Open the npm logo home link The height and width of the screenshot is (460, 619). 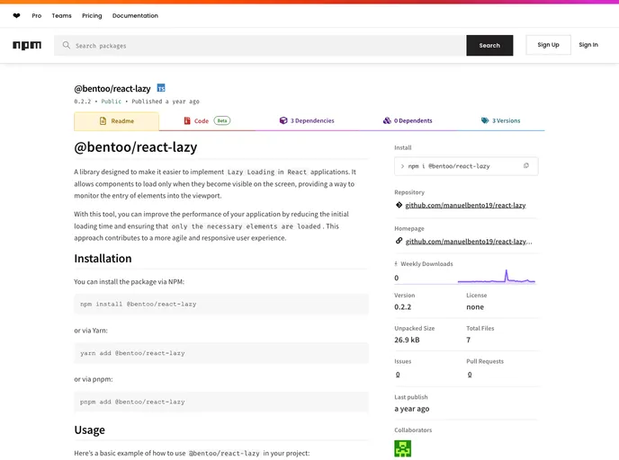coord(27,45)
